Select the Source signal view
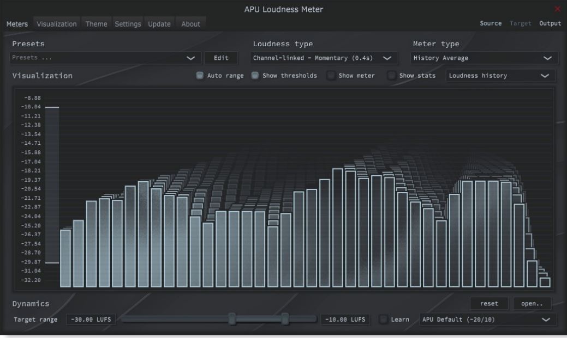This screenshot has width=567, height=338. [x=491, y=23]
